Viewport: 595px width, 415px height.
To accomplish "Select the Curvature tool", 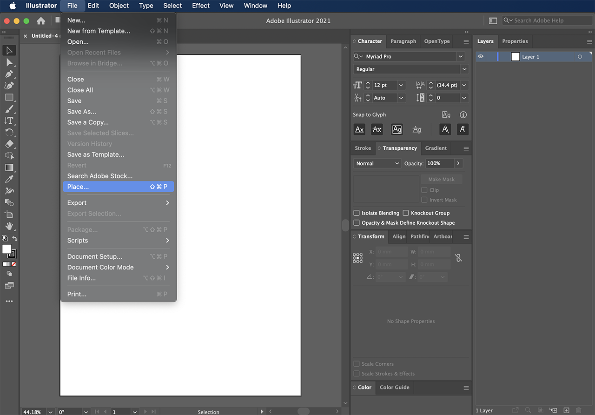I will (x=9, y=86).
